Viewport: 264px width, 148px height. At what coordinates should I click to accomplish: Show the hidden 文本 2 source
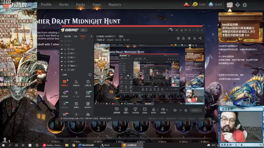coord(62,41)
